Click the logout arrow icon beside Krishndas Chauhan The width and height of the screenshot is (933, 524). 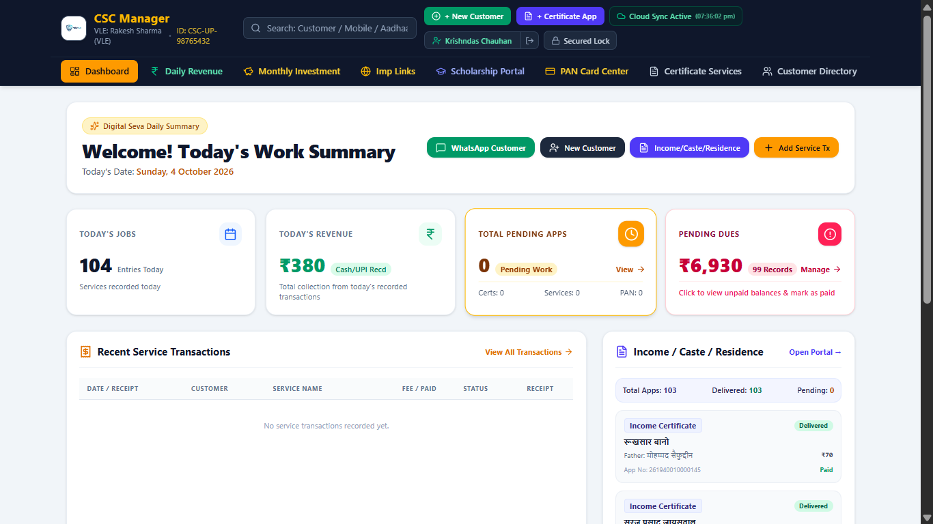[529, 41]
